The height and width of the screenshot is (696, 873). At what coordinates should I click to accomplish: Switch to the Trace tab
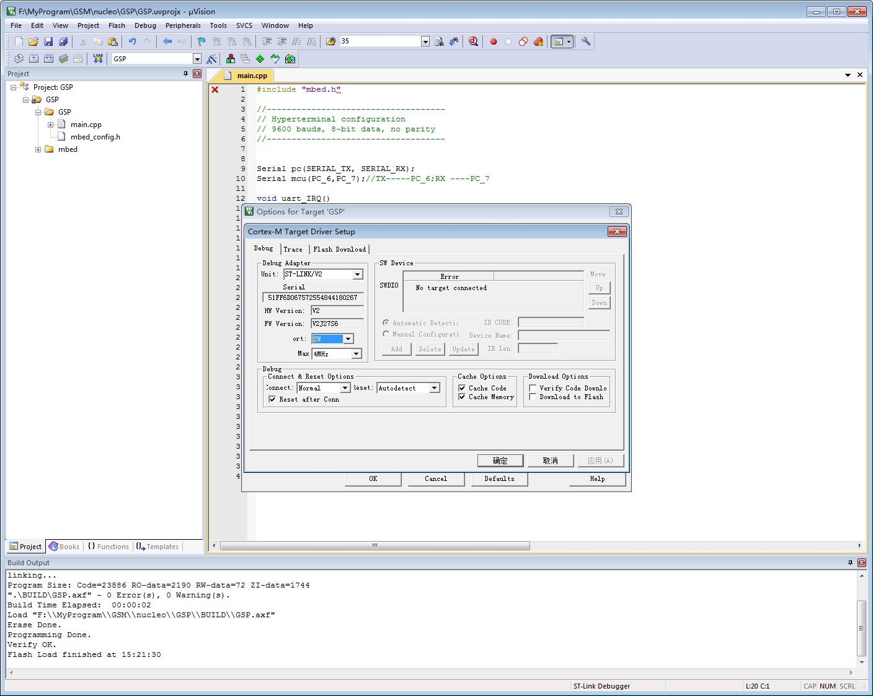pos(293,249)
